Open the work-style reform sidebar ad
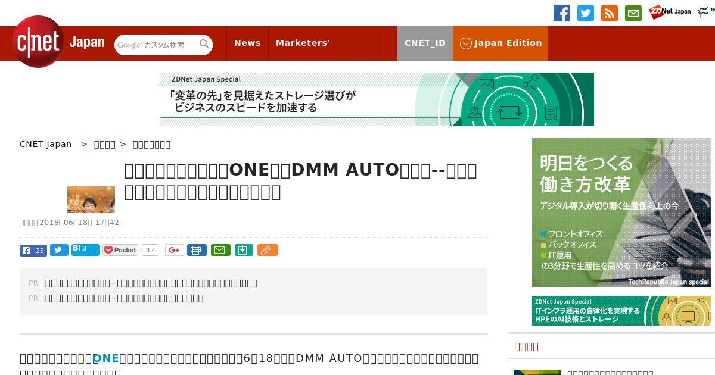715x375 pixels. tap(621, 212)
